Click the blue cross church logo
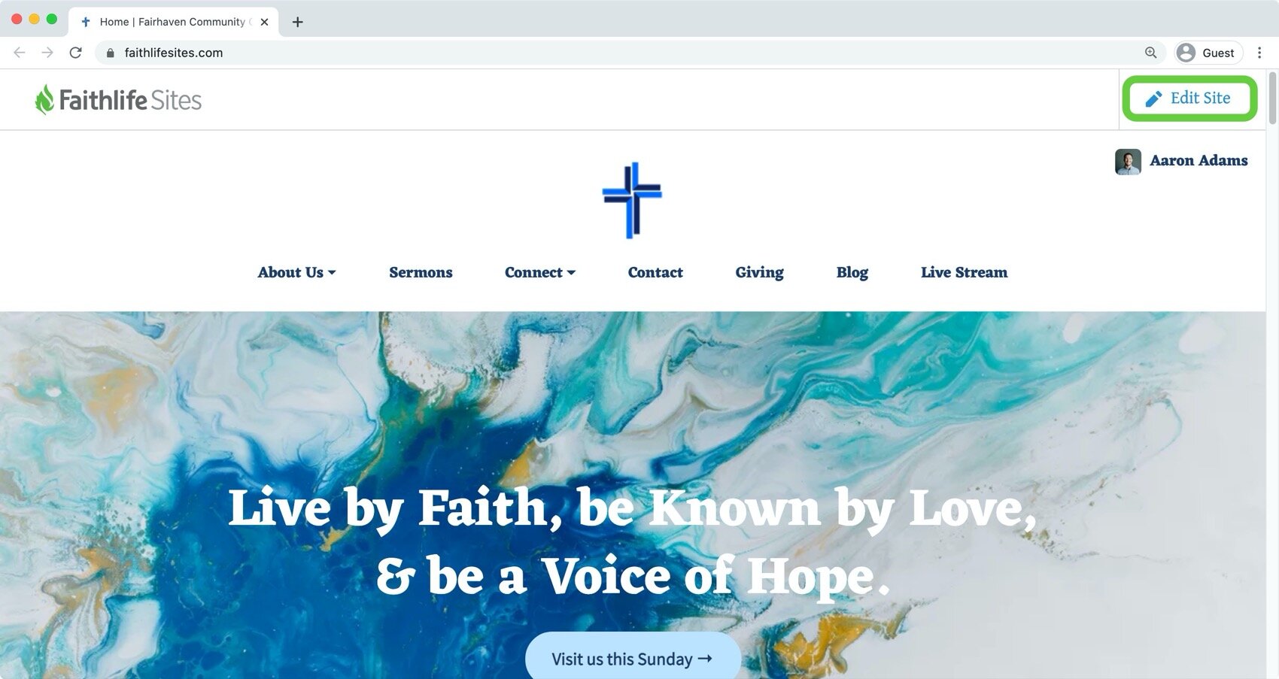Screen dimensions: 1279x679 coord(632,200)
